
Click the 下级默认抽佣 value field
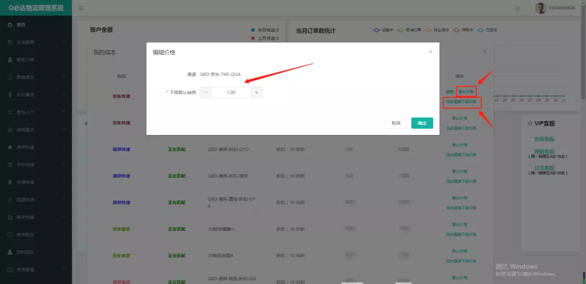click(231, 93)
